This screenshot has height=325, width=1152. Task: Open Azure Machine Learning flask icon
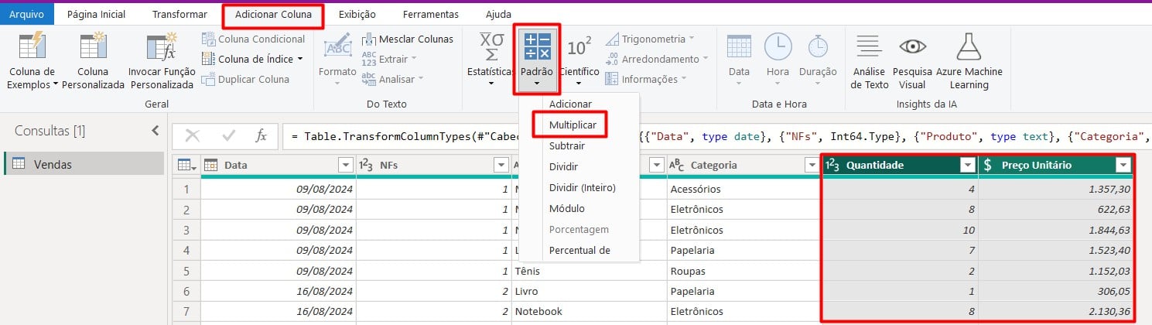969,47
